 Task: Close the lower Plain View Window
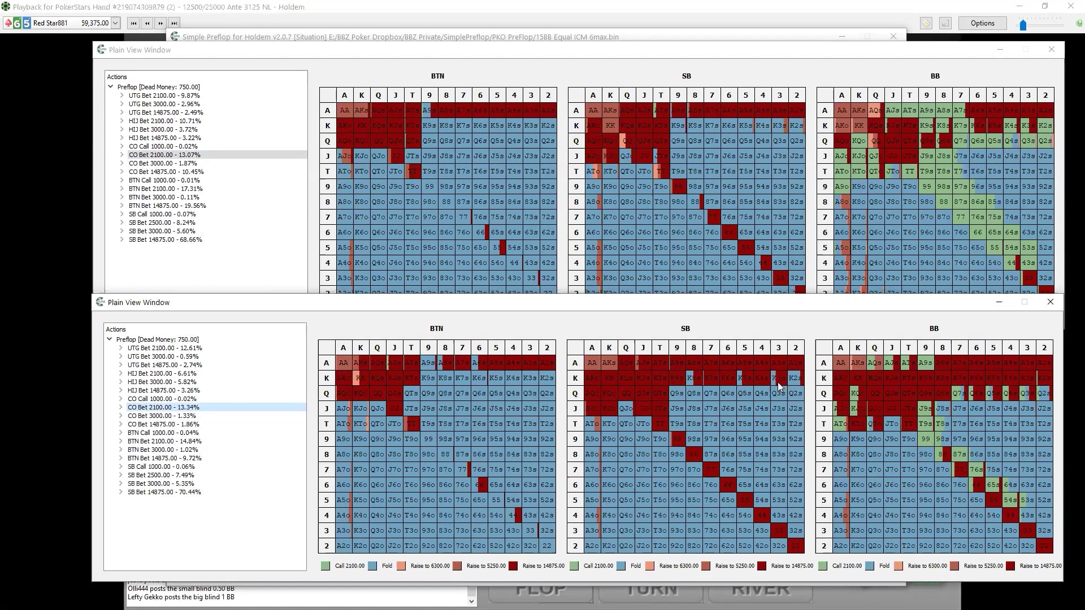1050,302
